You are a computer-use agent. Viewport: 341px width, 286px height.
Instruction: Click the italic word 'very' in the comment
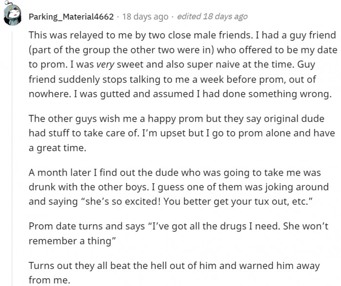(x=105, y=65)
